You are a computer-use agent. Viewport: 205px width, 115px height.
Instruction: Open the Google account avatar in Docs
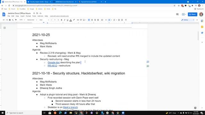tap(201, 14)
